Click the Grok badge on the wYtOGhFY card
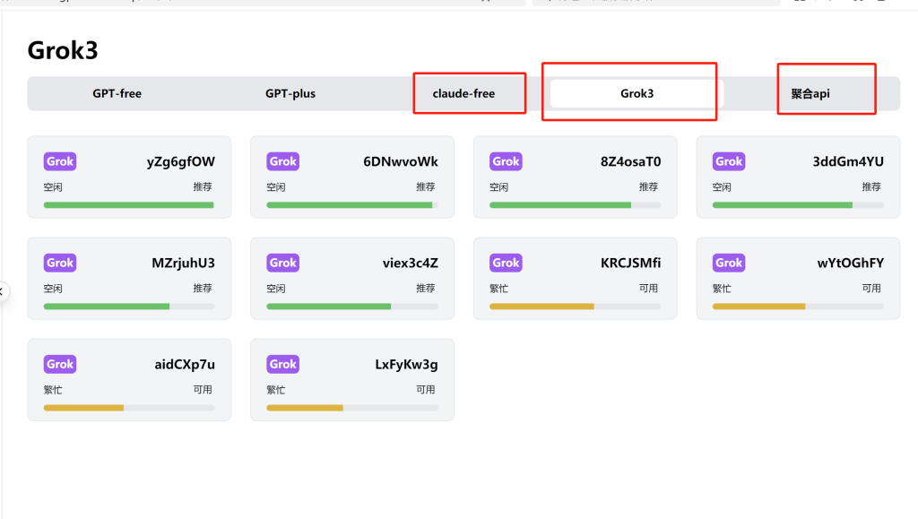 pyautogui.click(x=729, y=263)
